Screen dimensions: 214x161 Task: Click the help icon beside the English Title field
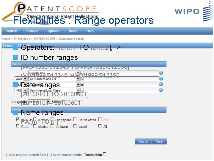pos(161,73)
